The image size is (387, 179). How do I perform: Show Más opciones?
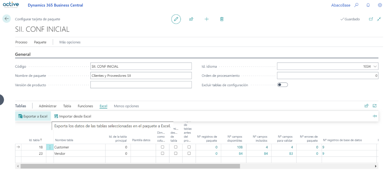click(70, 42)
